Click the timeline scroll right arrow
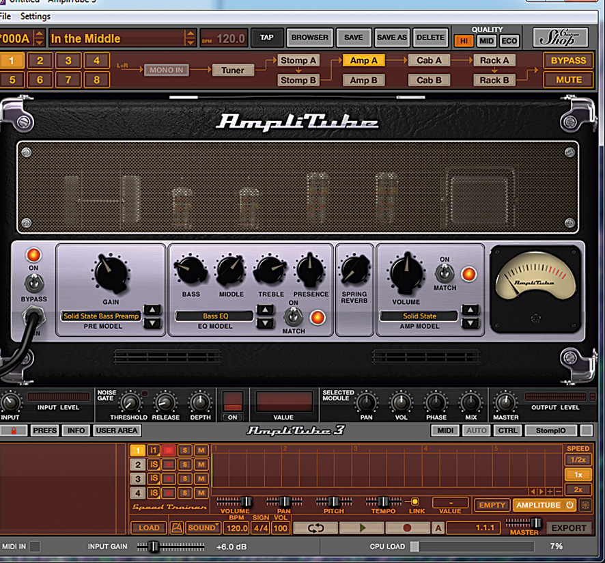The height and width of the screenshot is (563, 605). [x=541, y=491]
